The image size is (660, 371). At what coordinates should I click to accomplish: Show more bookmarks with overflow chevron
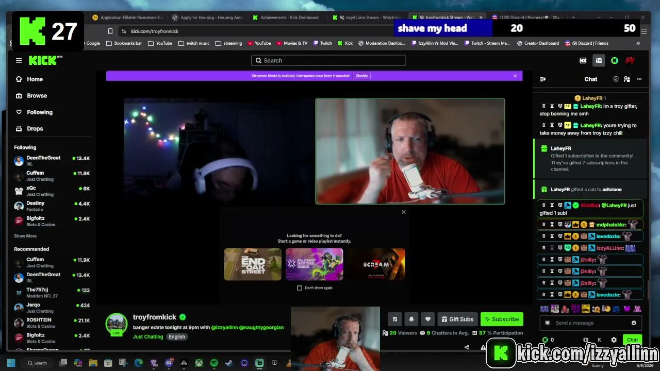tap(638, 43)
